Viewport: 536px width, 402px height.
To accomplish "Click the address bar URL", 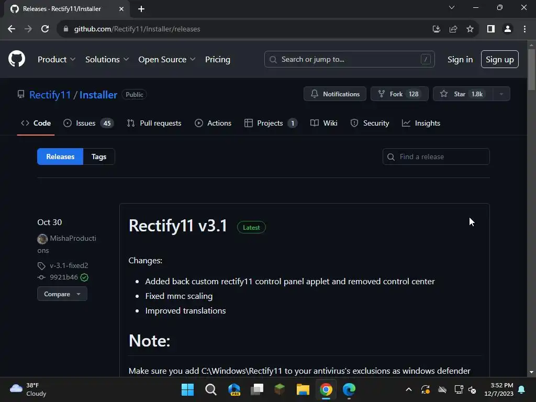I will [137, 29].
